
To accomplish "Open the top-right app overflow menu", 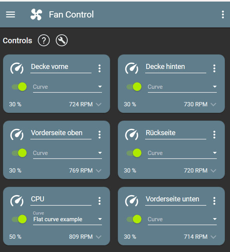I will [x=223, y=14].
